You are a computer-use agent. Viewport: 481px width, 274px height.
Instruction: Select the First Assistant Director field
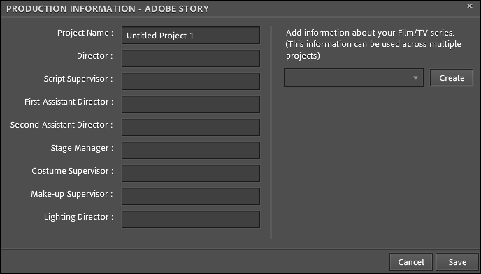(x=191, y=104)
